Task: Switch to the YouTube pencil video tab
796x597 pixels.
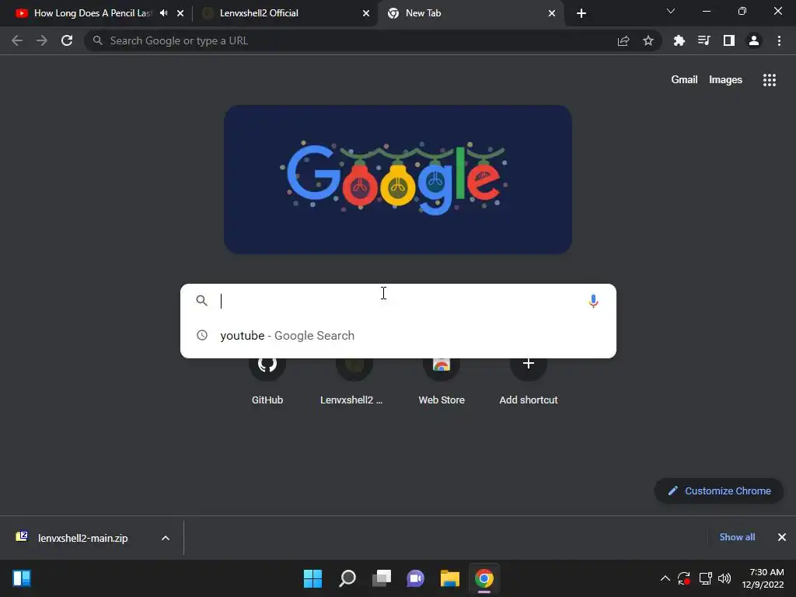Action: [93, 13]
